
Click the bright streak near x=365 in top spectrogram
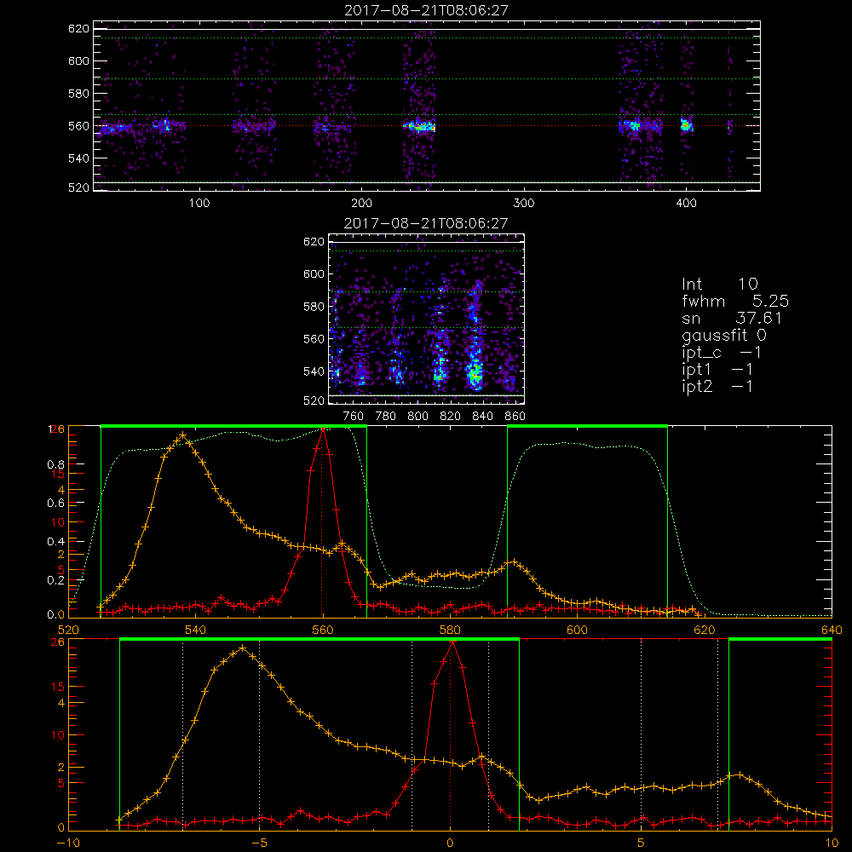[633, 126]
